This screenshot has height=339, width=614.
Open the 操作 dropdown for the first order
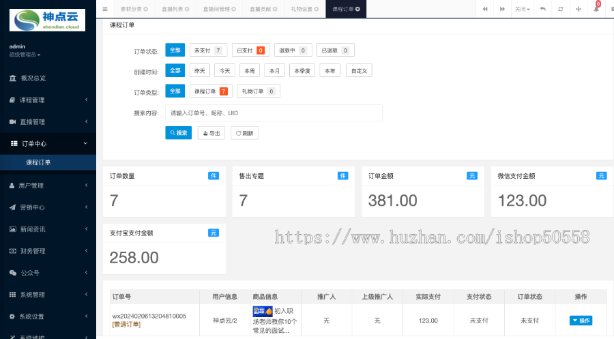coord(581,321)
